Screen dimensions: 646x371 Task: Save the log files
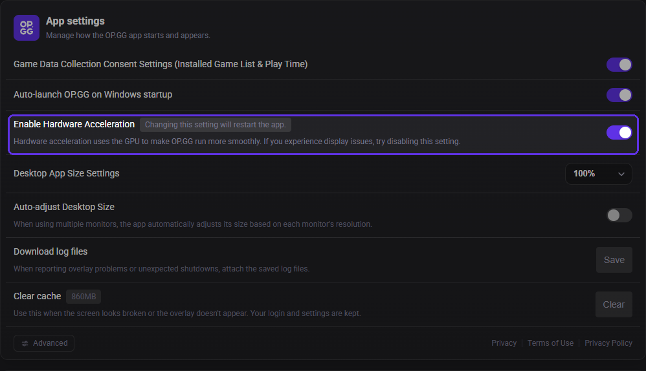tap(614, 260)
